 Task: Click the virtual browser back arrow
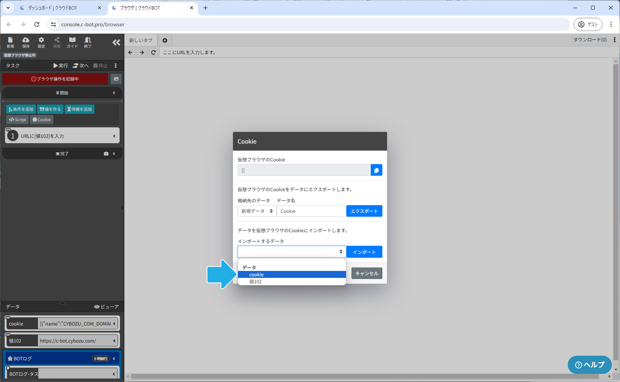point(130,52)
